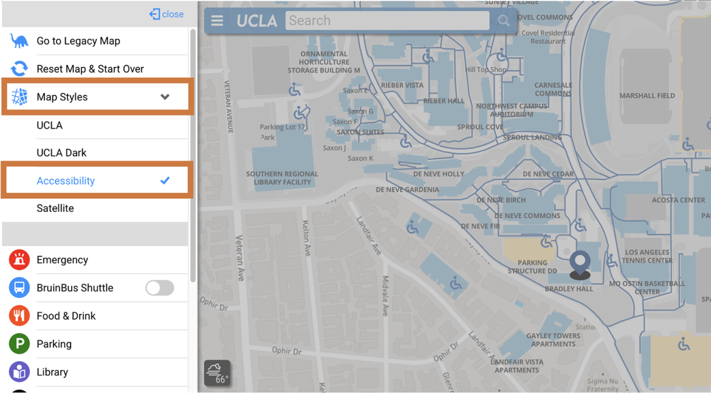
Task: Click wheelchair icon beside Los Angeles Tennis Center
Action: click(x=612, y=260)
